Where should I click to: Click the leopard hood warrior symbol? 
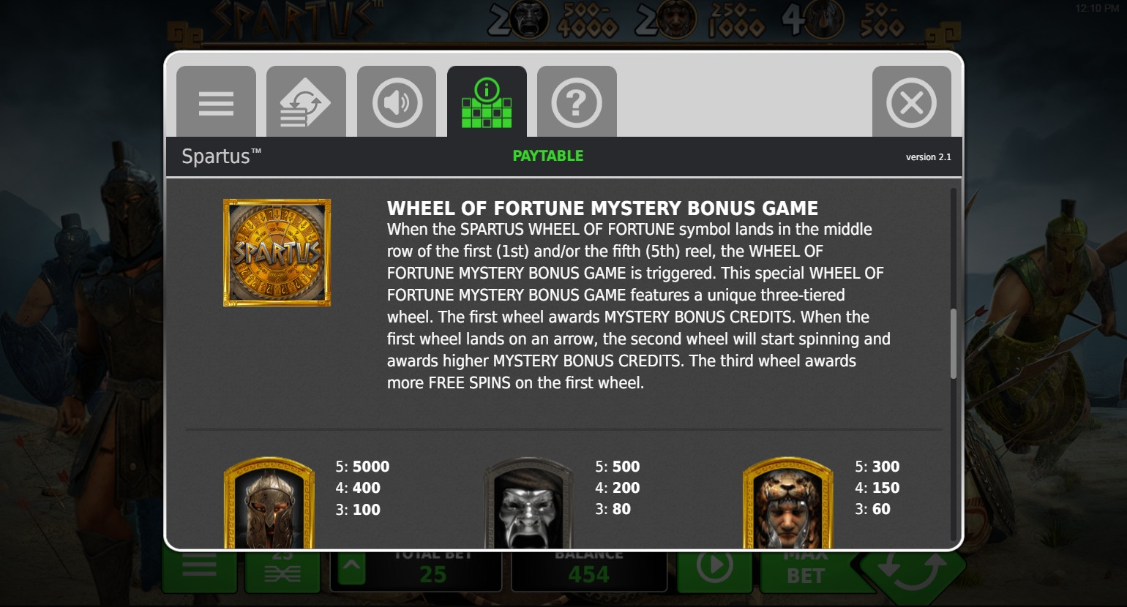tap(788, 503)
